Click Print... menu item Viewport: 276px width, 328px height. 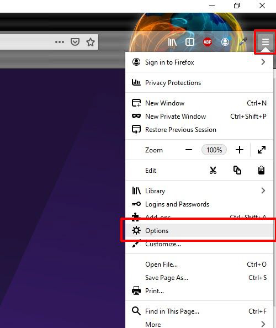[x=199, y=291]
